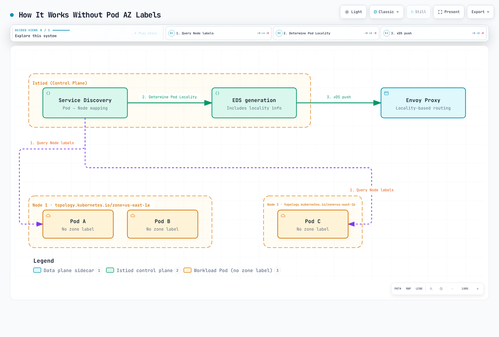
Task: Open guided view '1. Query Node labels'
Action: point(219,33)
